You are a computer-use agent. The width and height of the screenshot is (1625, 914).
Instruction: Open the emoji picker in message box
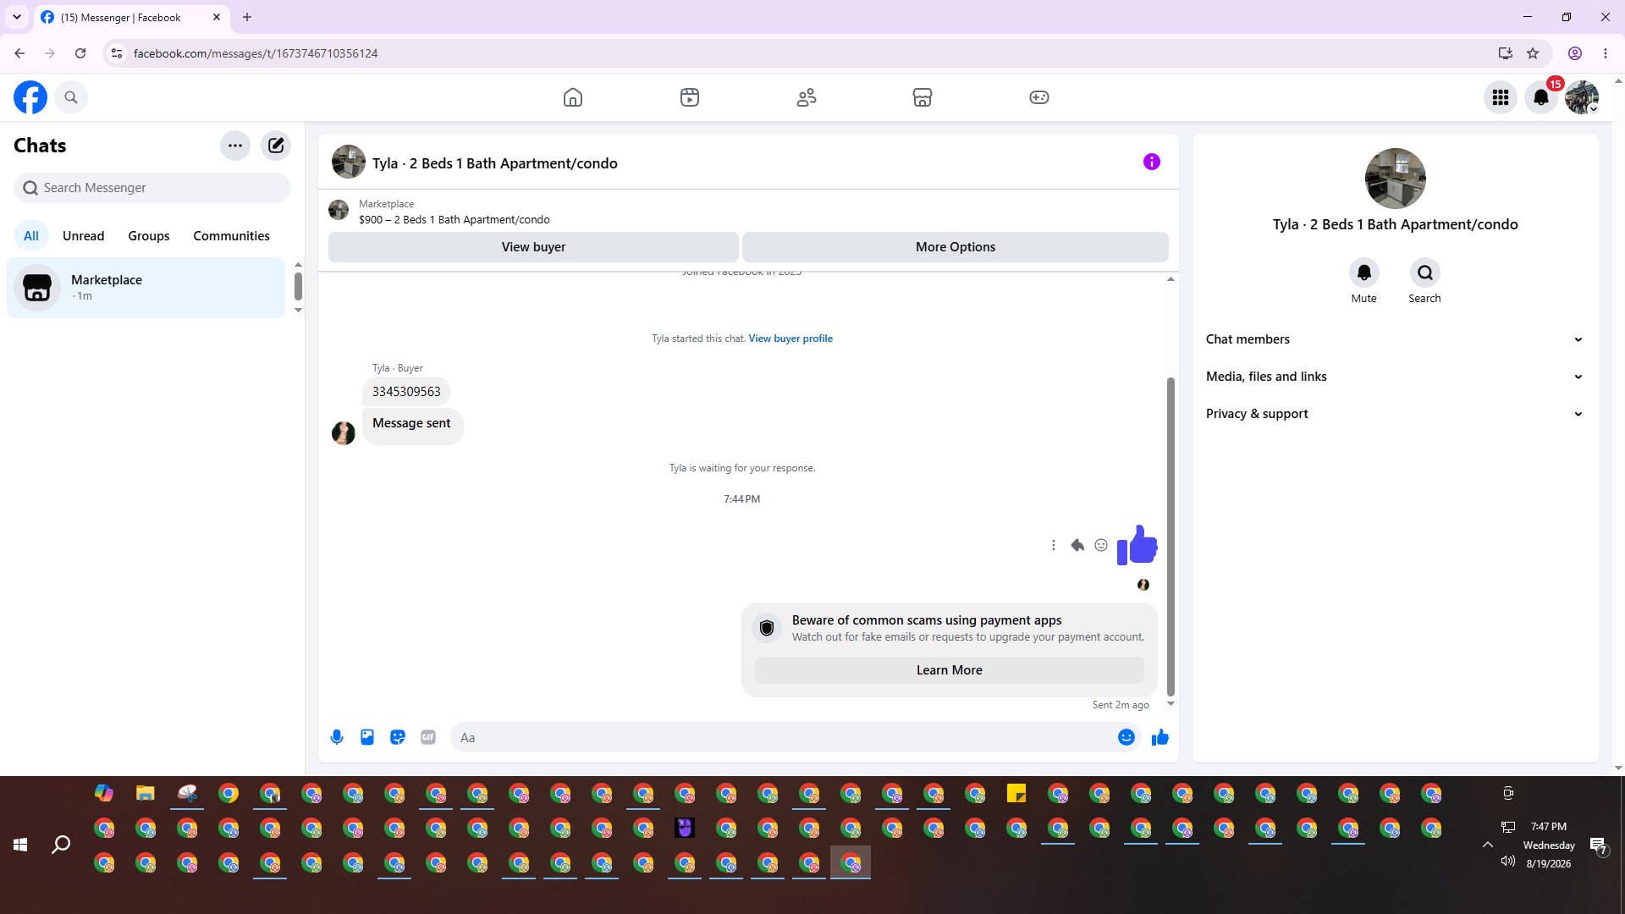click(x=1126, y=737)
